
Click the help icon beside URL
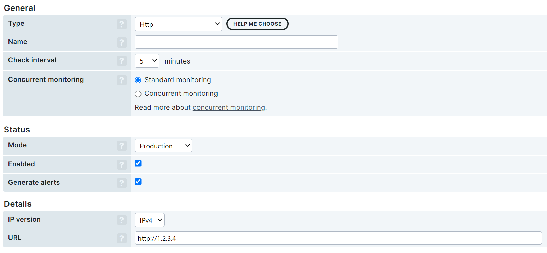click(x=121, y=238)
